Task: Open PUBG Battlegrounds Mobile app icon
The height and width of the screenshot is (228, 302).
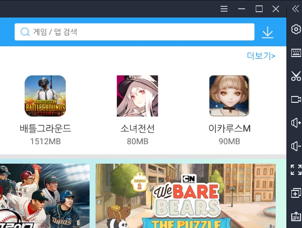Action: (45, 96)
